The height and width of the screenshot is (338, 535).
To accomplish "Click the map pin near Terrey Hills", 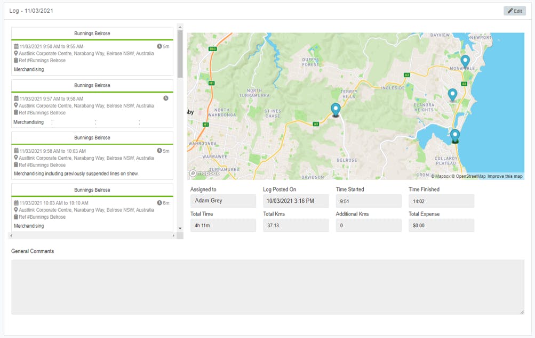I will click(x=336, y=110).
